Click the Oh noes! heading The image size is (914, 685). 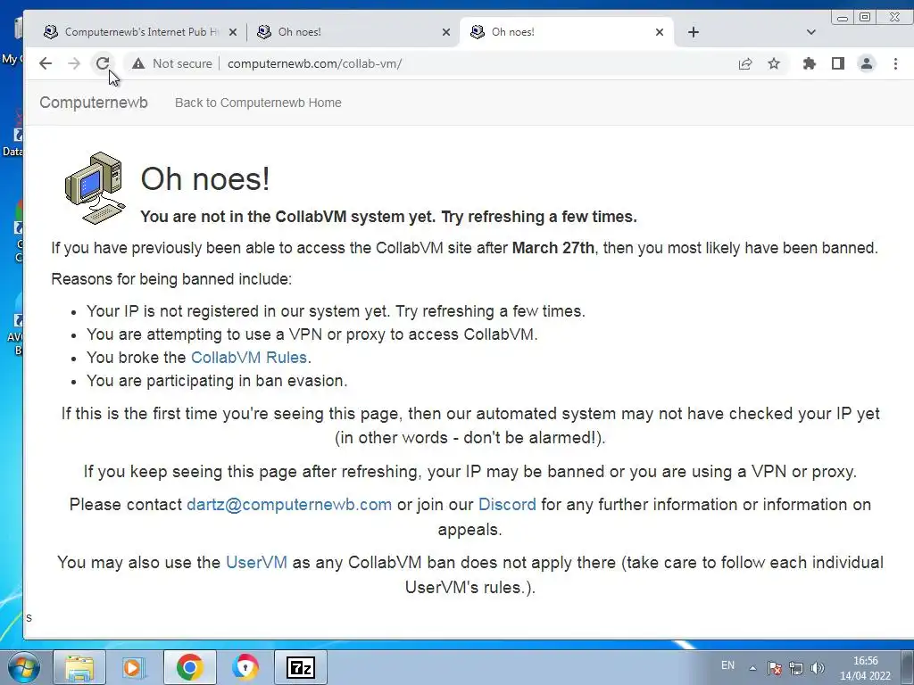(x=205, y=178)
